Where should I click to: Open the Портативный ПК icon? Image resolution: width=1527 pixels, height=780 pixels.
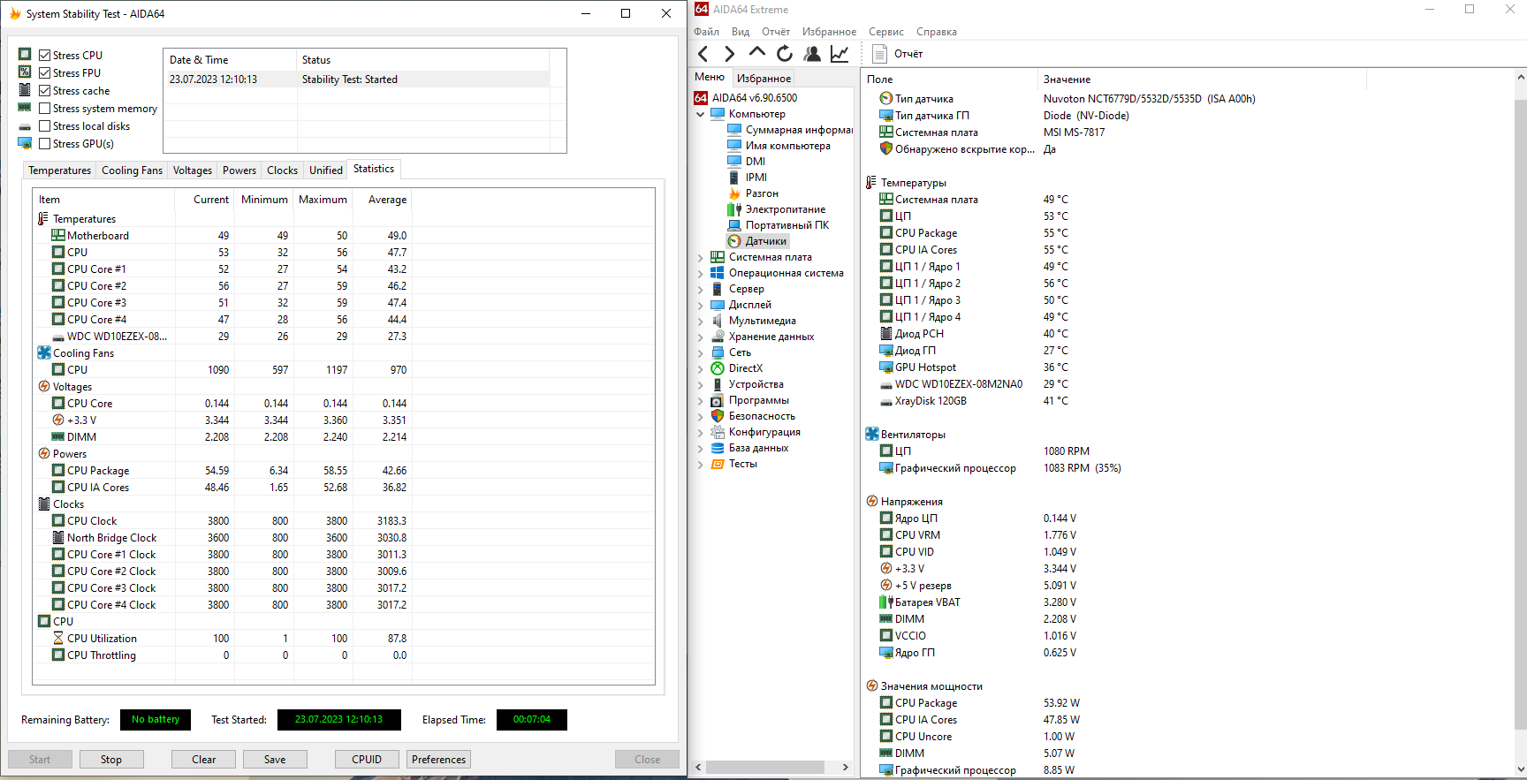tap(734, 225)
